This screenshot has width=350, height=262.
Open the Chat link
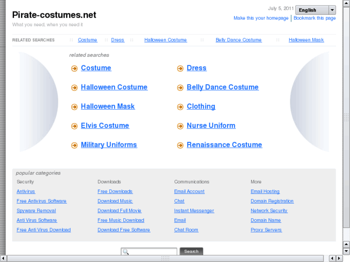point(180,201)
